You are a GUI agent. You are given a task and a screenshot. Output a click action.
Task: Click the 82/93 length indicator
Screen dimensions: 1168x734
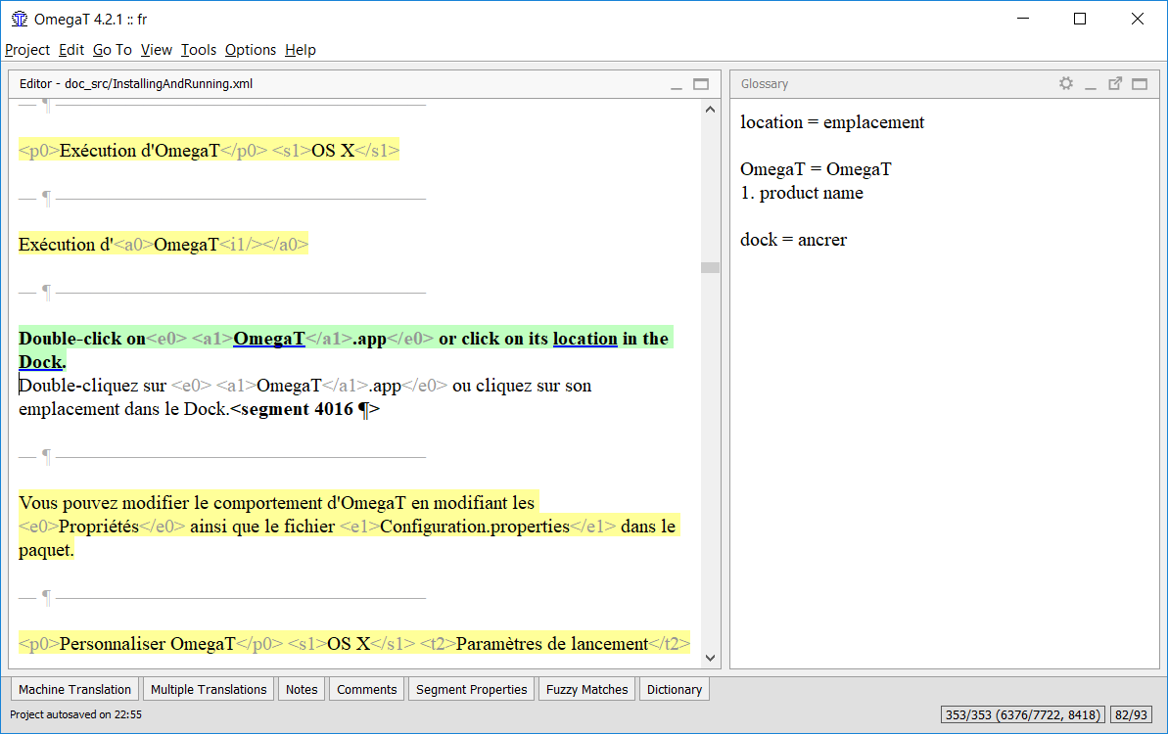[1131, 714]
